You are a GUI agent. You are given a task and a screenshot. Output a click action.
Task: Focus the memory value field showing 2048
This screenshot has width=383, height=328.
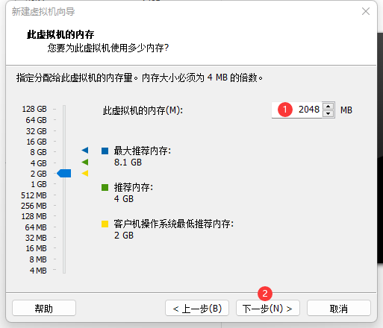pyautogui.click(x=296, y=110)
